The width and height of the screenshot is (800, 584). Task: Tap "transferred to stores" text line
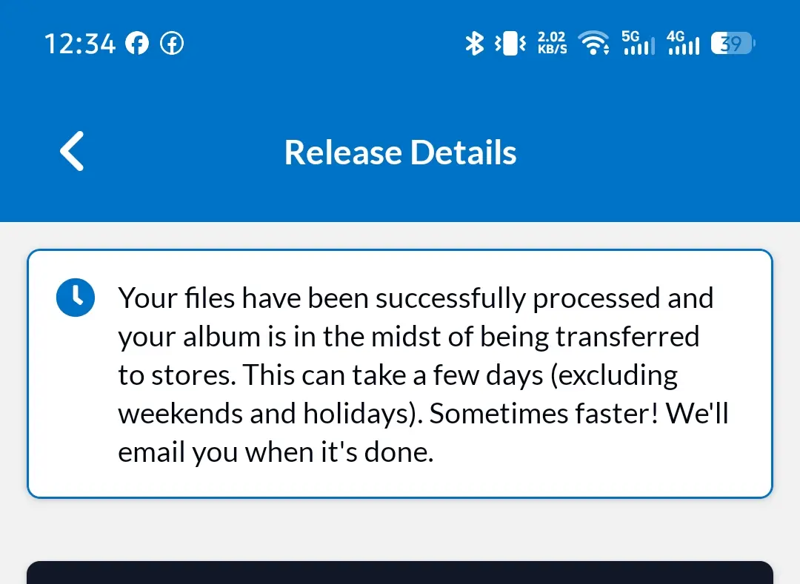pos(408,356)
